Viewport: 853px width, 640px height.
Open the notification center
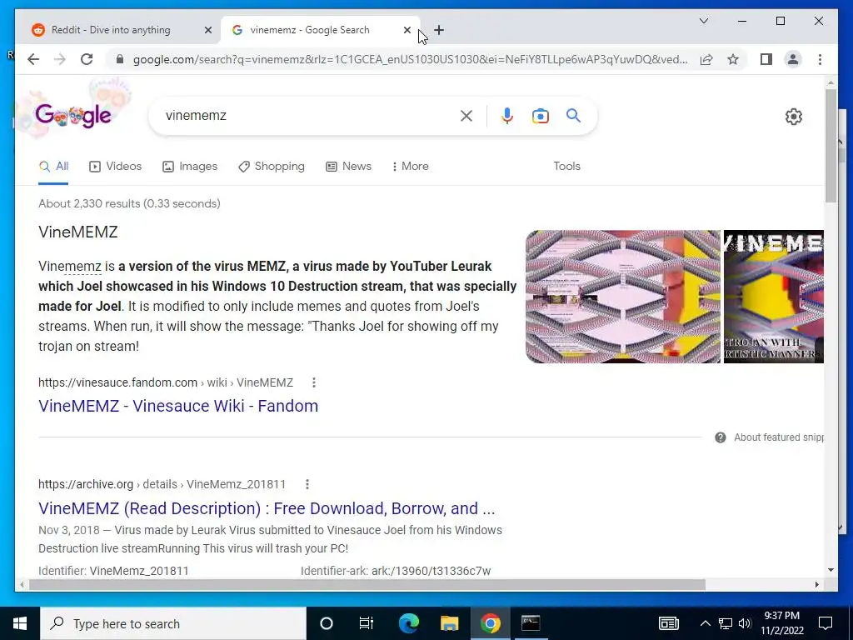point(826,623)
